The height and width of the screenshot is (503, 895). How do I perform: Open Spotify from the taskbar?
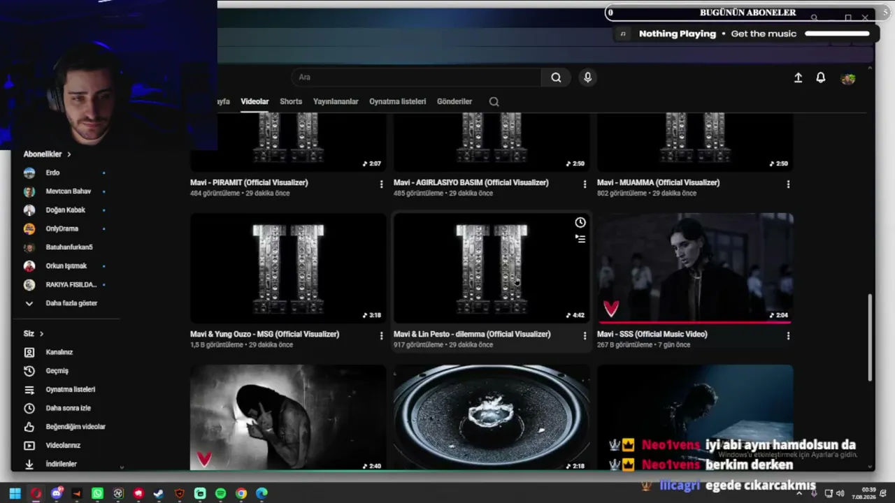[220, 494]
